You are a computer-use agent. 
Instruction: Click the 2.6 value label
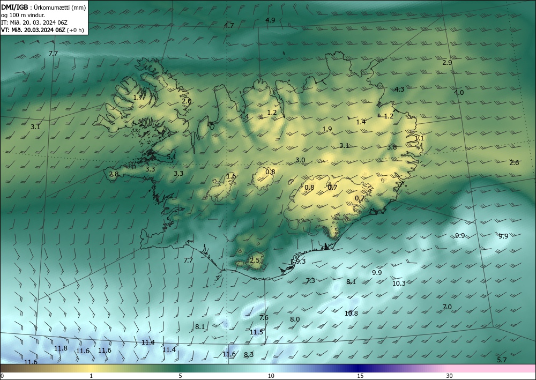[514, 162]
